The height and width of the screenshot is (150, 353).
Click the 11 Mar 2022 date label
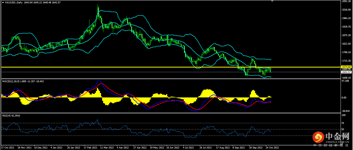pos(107,148)
